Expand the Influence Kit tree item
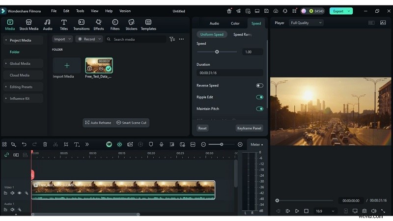This screenshot has height=221, width=393. [x=6, y=99]
